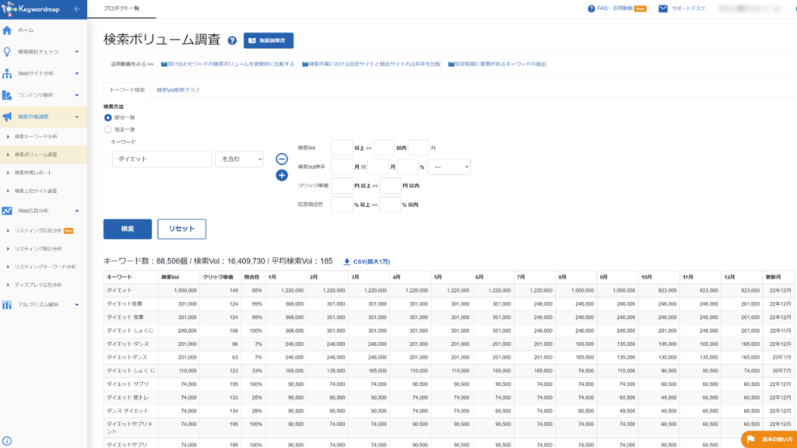Open リスティング広告分析 in sidebar

coord(38,230)
